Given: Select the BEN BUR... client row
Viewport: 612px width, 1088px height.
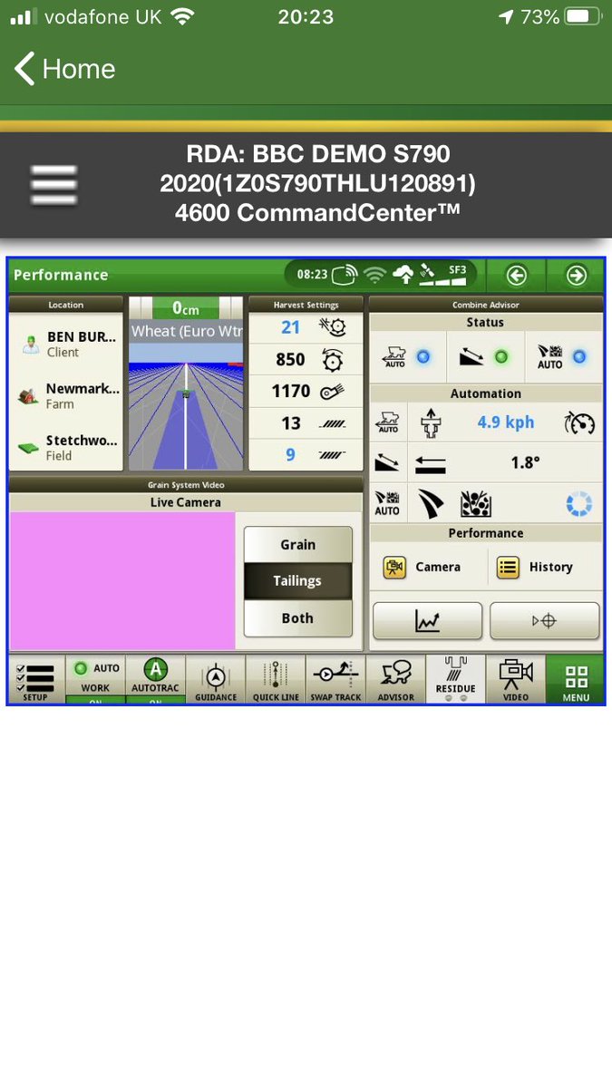Looking at the screenshot, I should coord(66,345).
